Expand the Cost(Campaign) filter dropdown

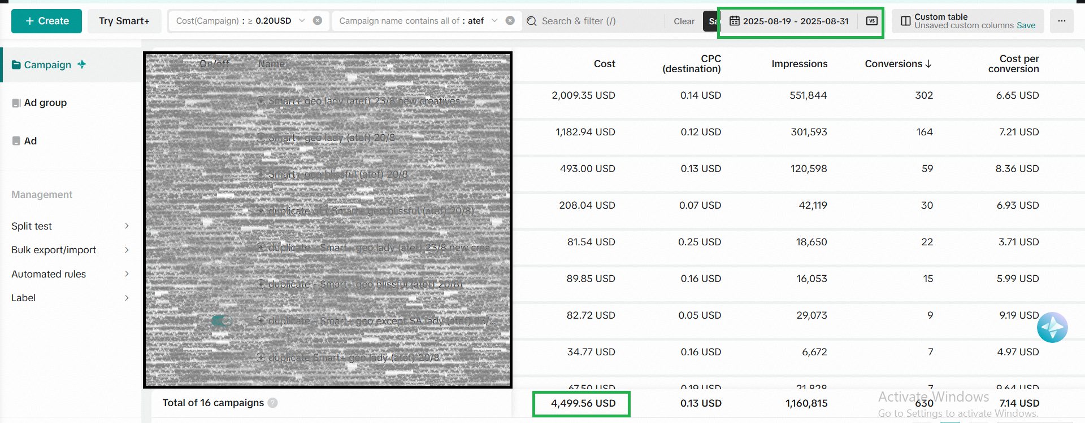302,21
